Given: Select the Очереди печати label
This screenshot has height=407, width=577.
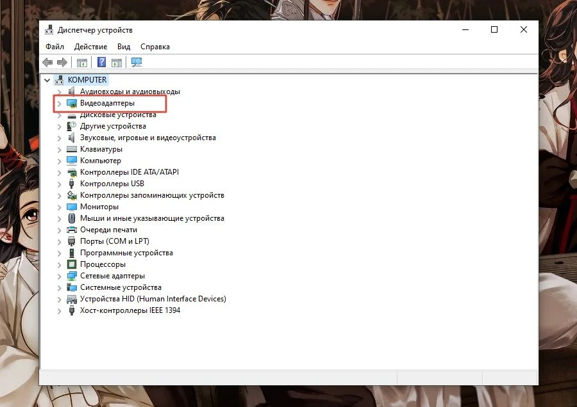Looking at the screenshot, I should [108, 230].
